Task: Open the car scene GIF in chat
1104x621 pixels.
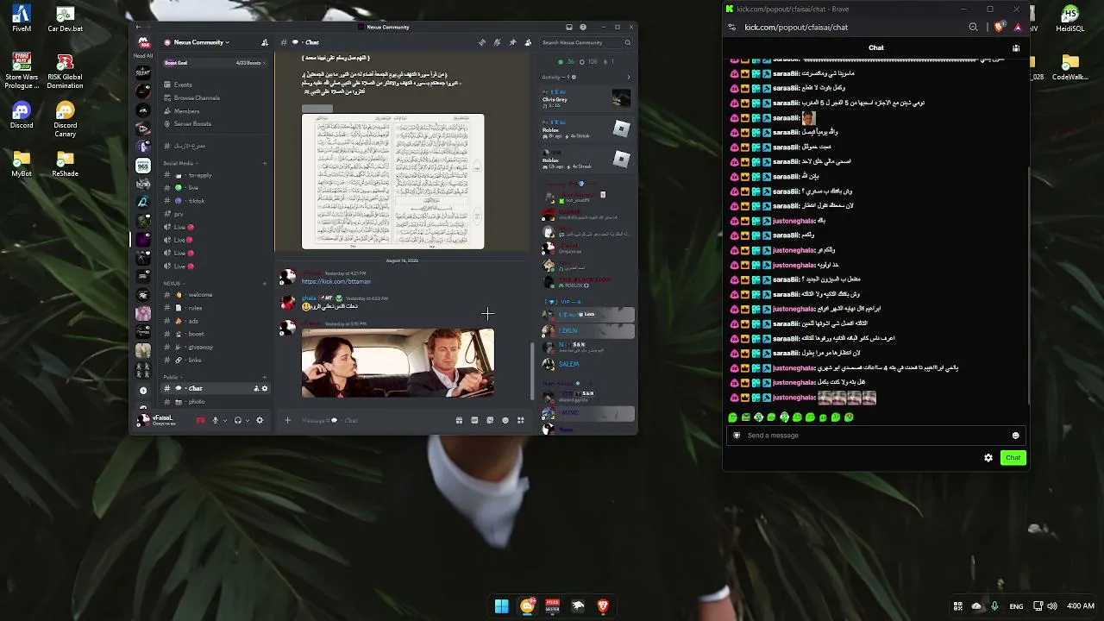Action: click(x=398, y=363)
